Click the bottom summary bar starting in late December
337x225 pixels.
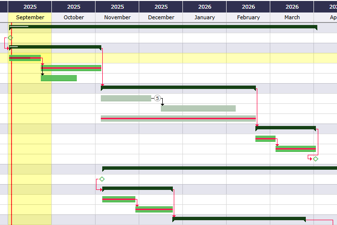coord(239,219)
